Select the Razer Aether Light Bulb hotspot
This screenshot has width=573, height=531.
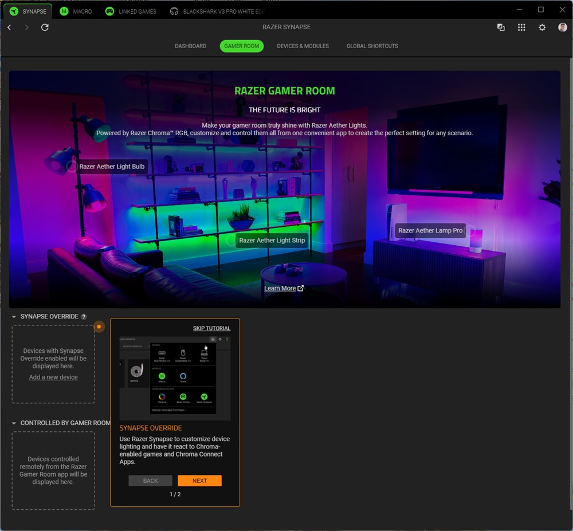coord(72,167)
